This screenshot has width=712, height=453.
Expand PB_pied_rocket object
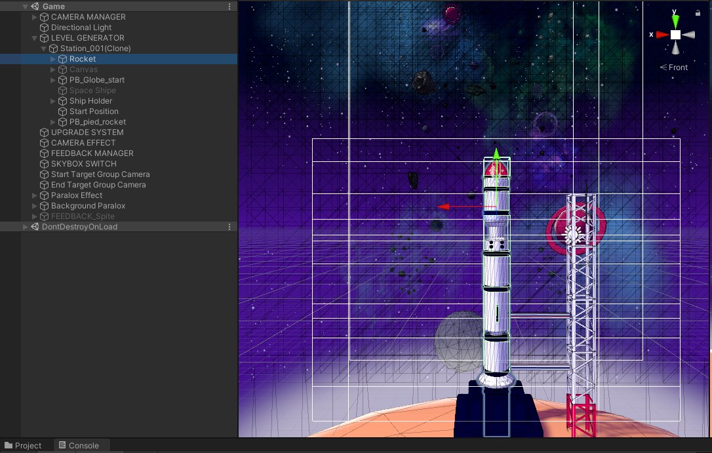(x=52, y=122)
